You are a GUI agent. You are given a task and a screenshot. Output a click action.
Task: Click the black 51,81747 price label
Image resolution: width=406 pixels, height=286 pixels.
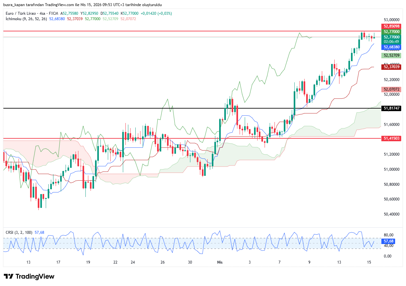coord(391,109)
